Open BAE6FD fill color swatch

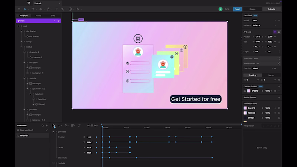click(249, 91)
